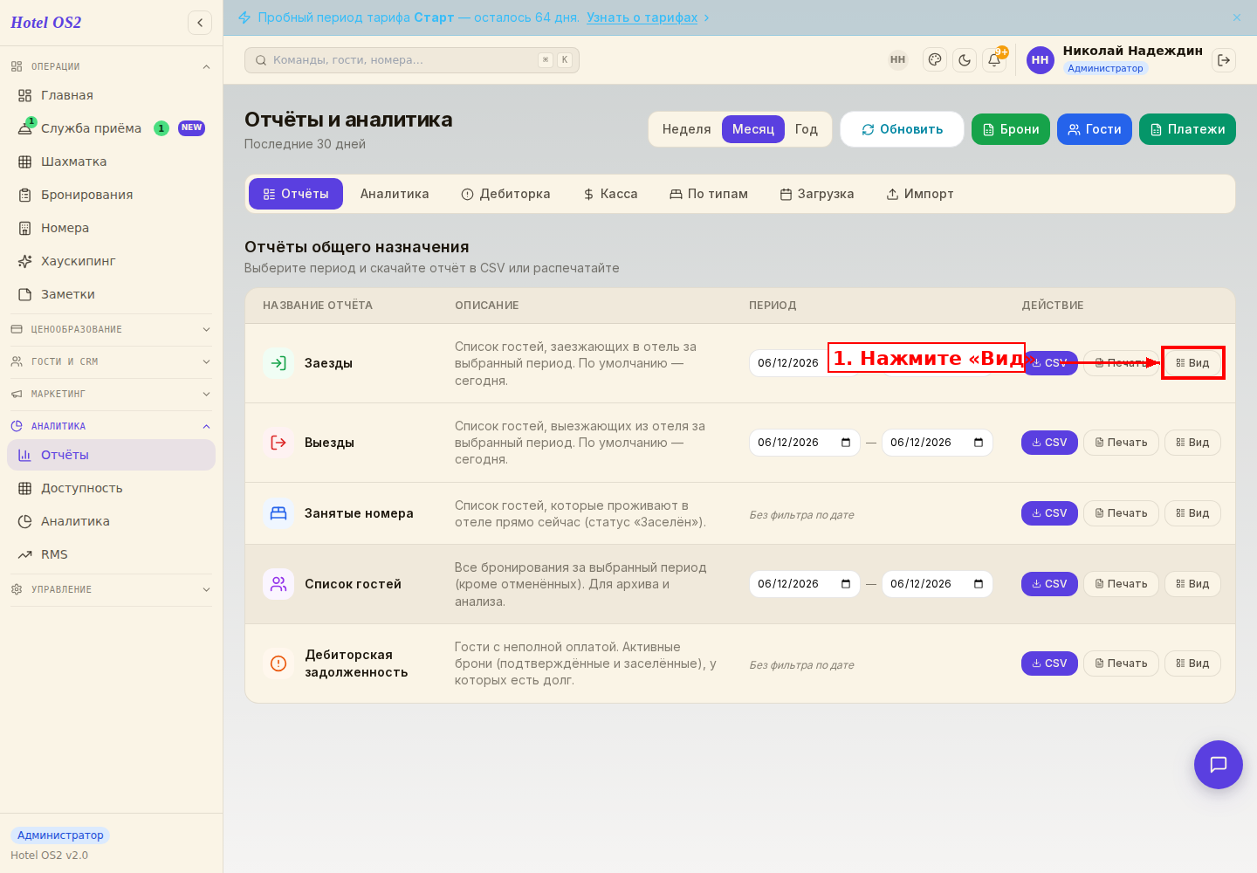Viewport: 1257px width, 873px height.
Task: Print the Список гостей report
Action: click(1121, 584)
